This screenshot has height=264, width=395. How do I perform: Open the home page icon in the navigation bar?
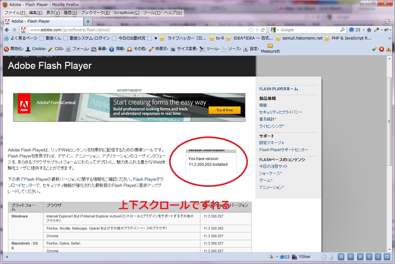pyautogui.click(x=369, y=30)
